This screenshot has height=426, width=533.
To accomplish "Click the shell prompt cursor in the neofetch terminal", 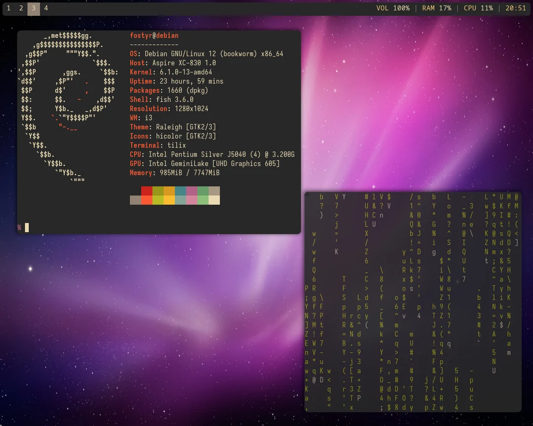I will tap(26, 227).
